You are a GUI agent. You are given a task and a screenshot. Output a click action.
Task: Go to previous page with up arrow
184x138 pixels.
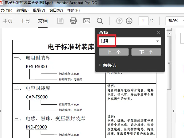119,21
